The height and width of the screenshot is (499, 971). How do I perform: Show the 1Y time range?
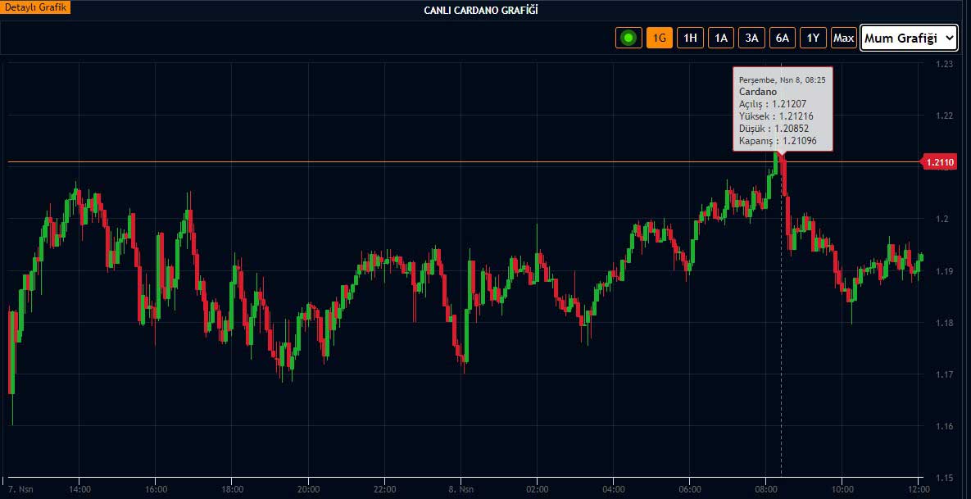click(x=813, y=38)
